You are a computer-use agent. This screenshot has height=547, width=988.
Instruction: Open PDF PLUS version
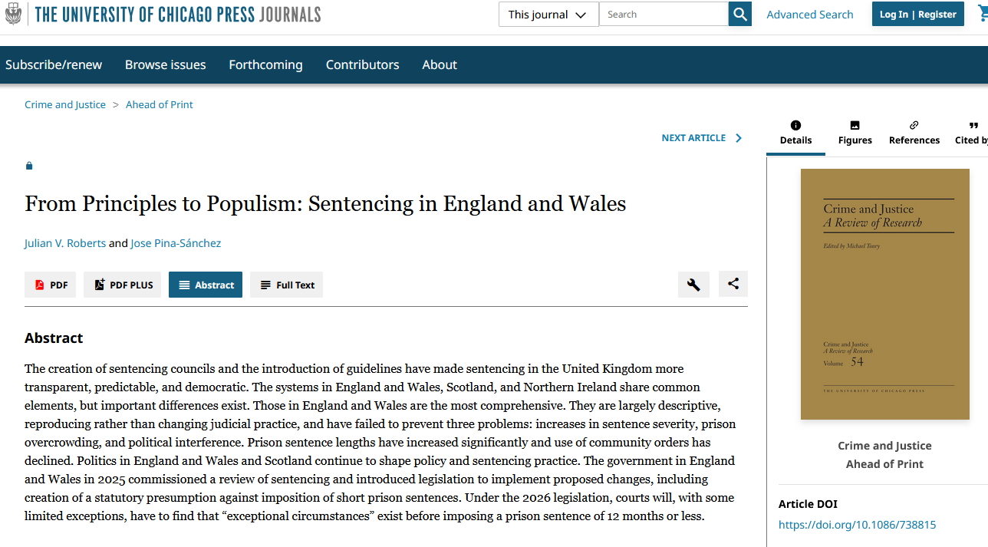click(123, 285)
